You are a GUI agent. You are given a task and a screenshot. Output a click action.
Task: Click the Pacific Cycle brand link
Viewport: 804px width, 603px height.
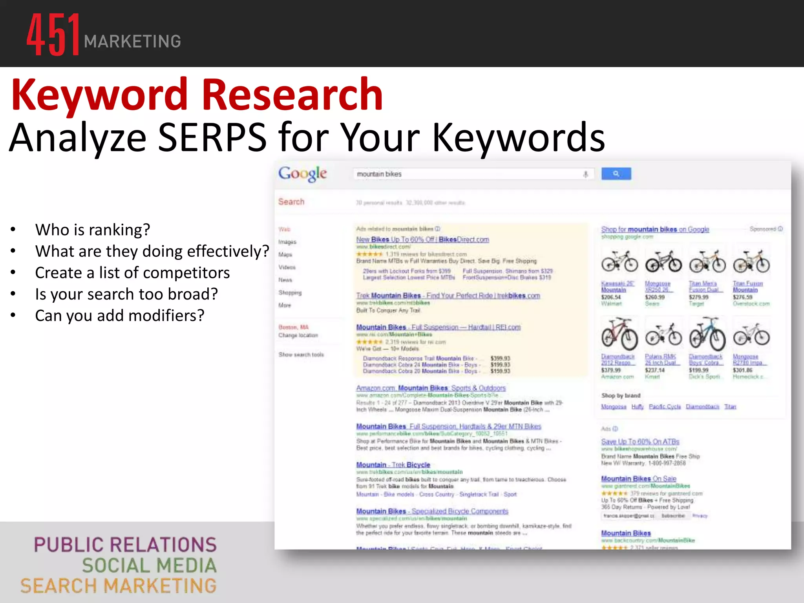coord(665,407)
